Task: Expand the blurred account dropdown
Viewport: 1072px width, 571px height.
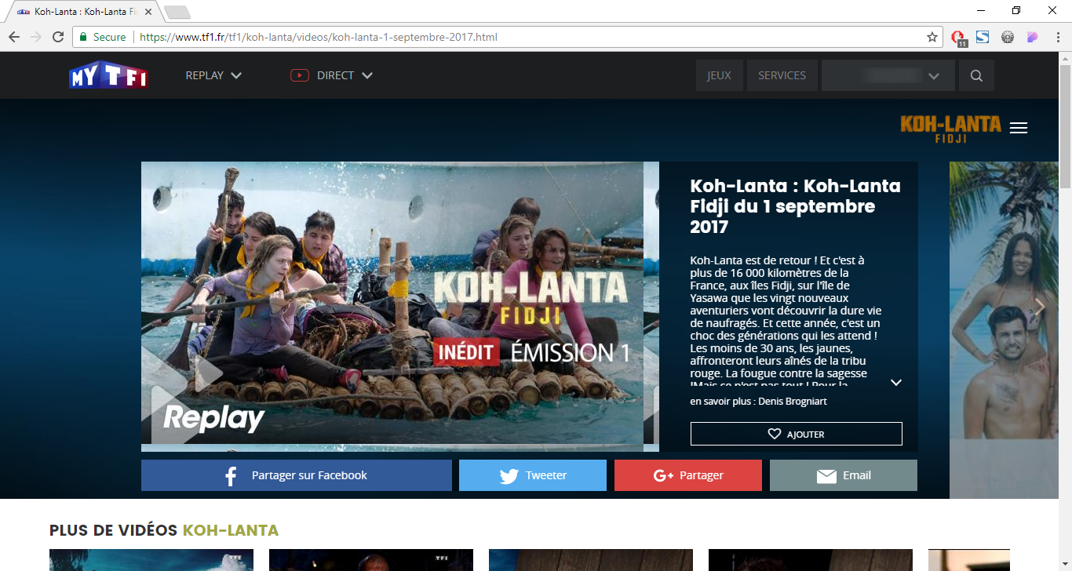Action: point(888,75)
